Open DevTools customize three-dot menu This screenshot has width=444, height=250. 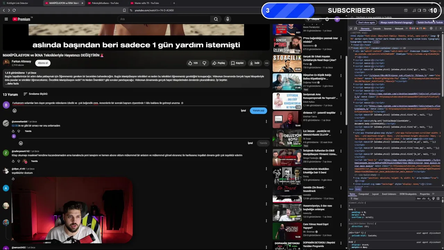[x=436, y=28]
